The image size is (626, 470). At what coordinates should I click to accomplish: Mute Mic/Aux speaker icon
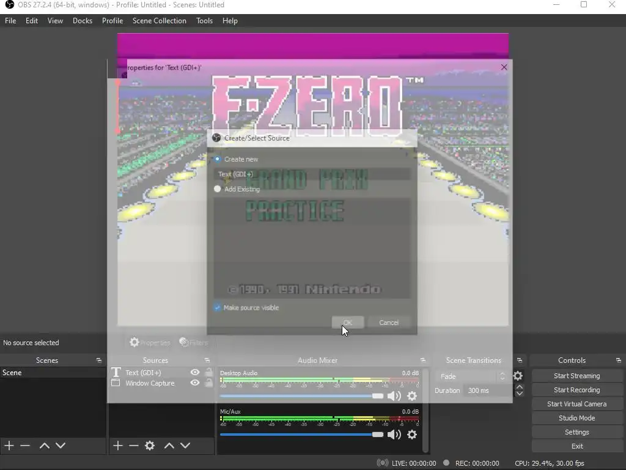coord(394,435)
